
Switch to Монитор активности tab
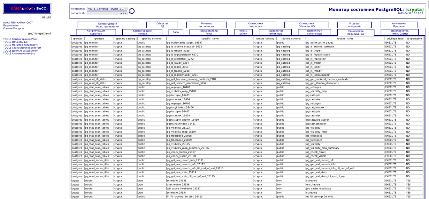tap(206, 25)
